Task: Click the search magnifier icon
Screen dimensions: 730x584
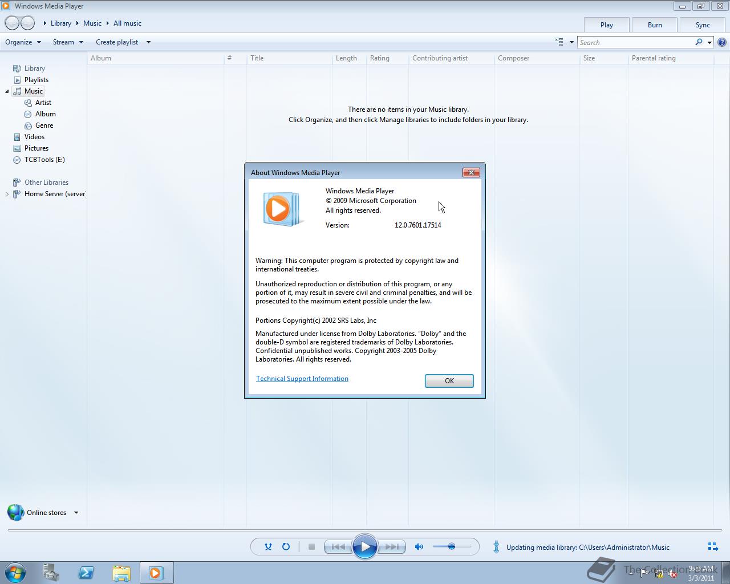Action: click(699, 42)
